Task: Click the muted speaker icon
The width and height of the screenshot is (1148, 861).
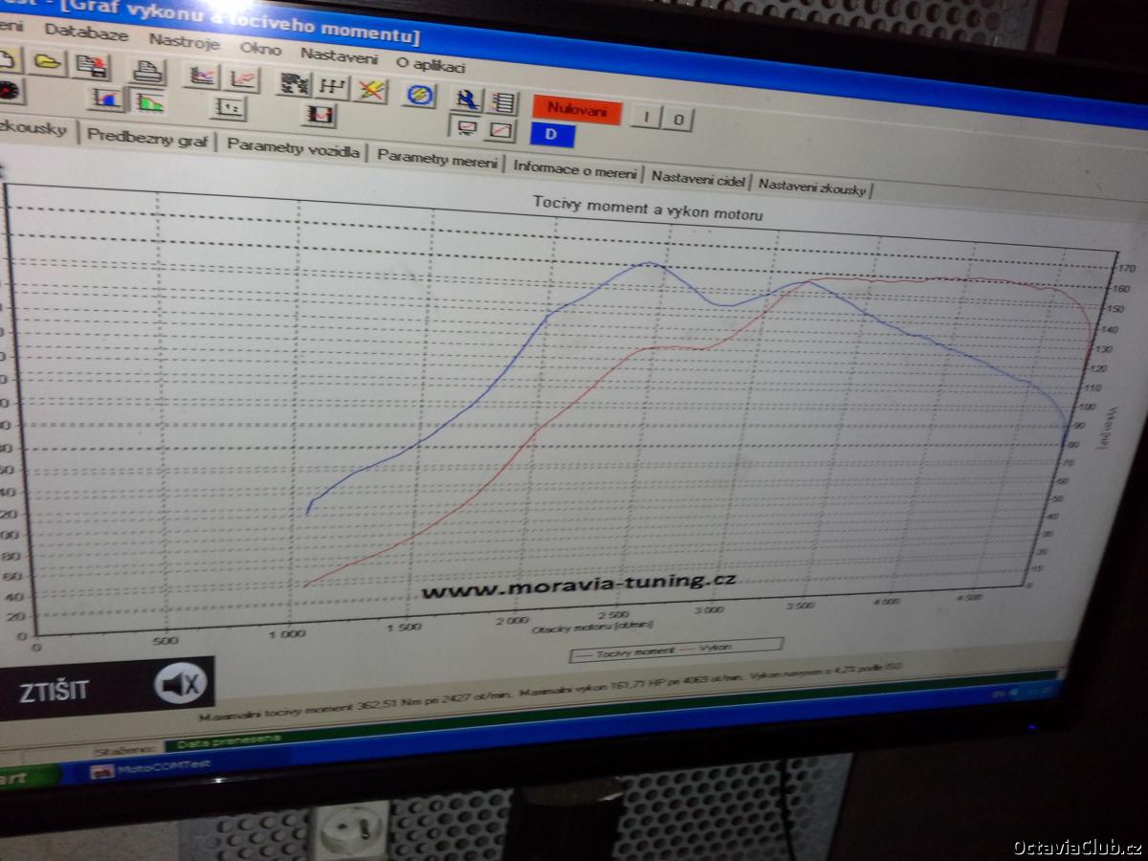Action: (180, 684)
